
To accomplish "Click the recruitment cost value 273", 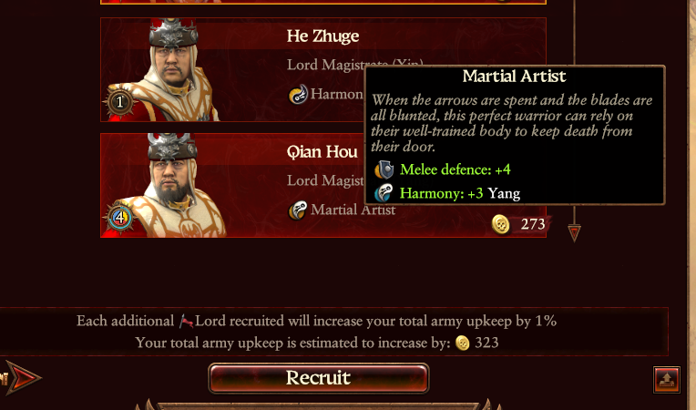I will [533, 224].
